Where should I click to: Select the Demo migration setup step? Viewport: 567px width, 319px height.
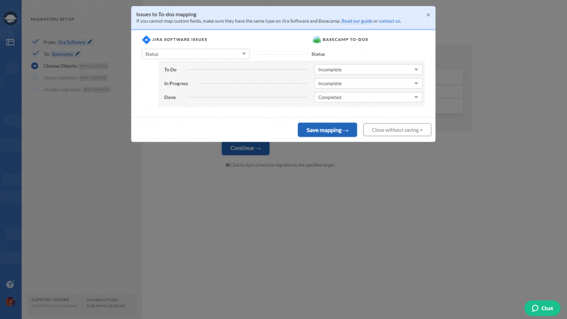pyautogui.click(x=62, y=78)
